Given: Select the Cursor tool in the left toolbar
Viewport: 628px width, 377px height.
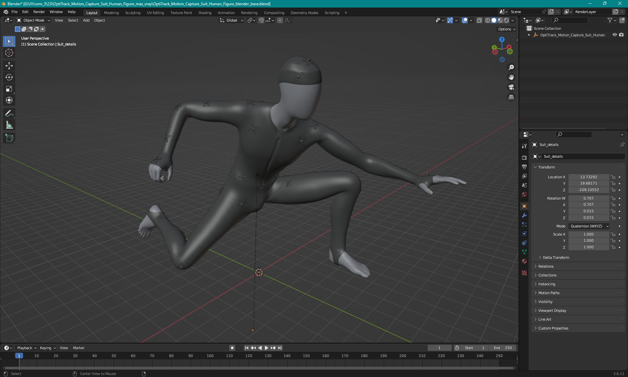Looking at the screenshot, I should (x=9, y=53).
